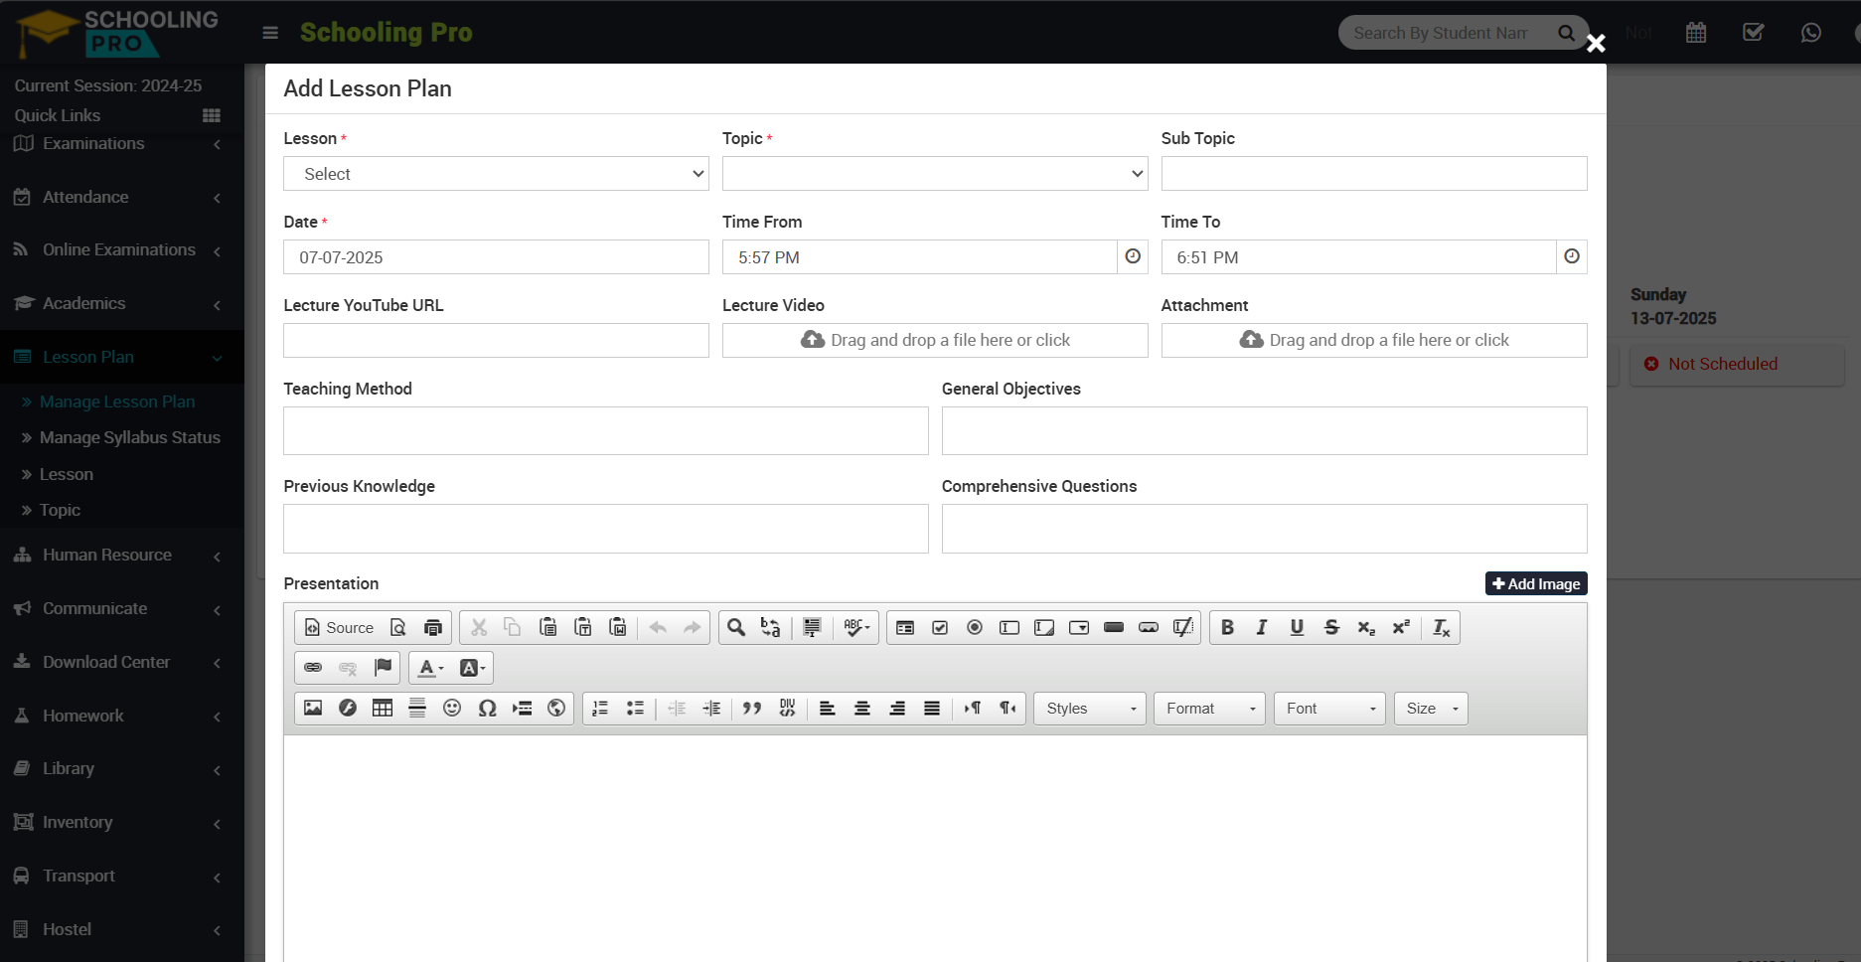Open the Replace tool in editor
Viewport: 1861px width, 962px height.
tap(771, 627)
